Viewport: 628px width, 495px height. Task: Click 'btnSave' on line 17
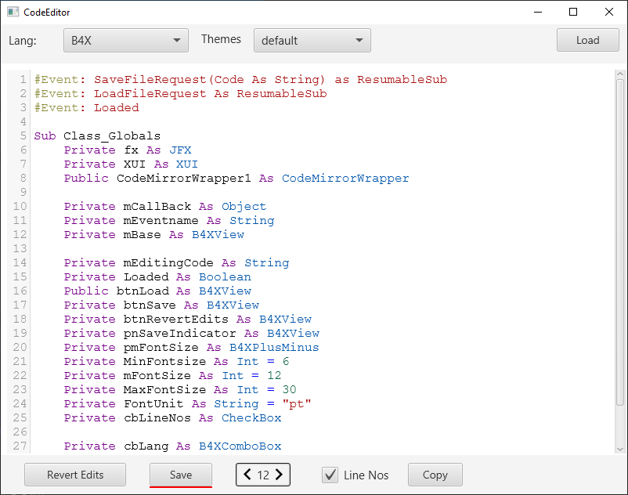pos(150,305)
